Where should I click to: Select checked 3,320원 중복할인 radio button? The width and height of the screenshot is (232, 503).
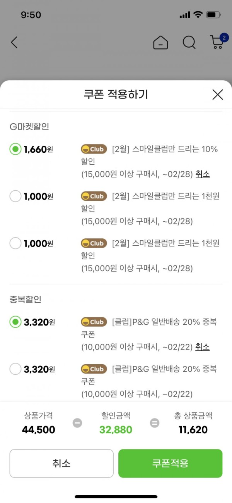pyautogui.click(x=15, y=322)
